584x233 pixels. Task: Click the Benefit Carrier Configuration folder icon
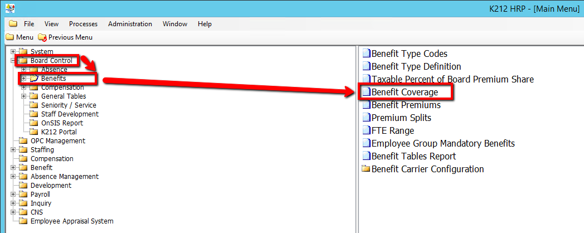[x=366, y=169]
